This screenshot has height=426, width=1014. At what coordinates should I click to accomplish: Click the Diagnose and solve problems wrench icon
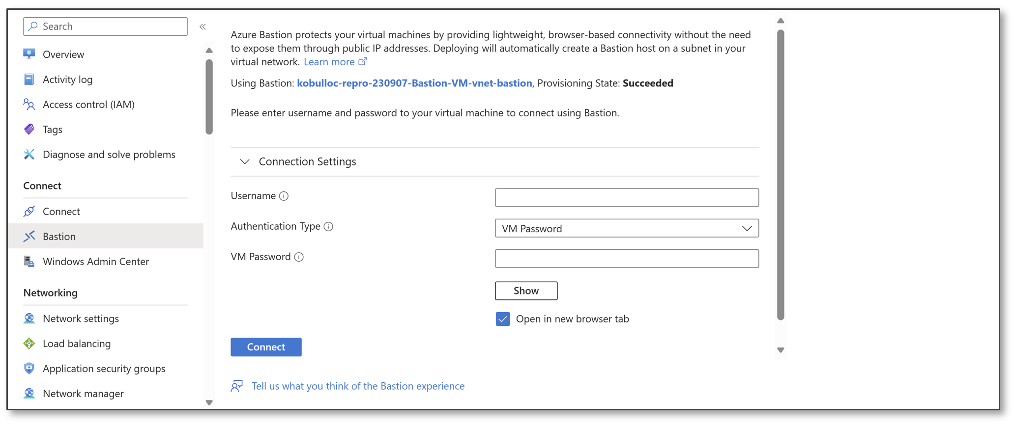pos(29,154)
